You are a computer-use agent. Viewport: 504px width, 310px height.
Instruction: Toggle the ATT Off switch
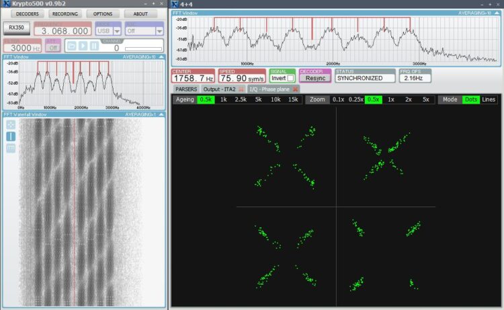tap(52, 48)
